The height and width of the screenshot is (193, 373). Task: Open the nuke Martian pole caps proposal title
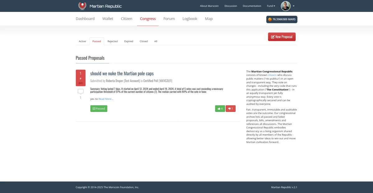(x=122, y=74)
